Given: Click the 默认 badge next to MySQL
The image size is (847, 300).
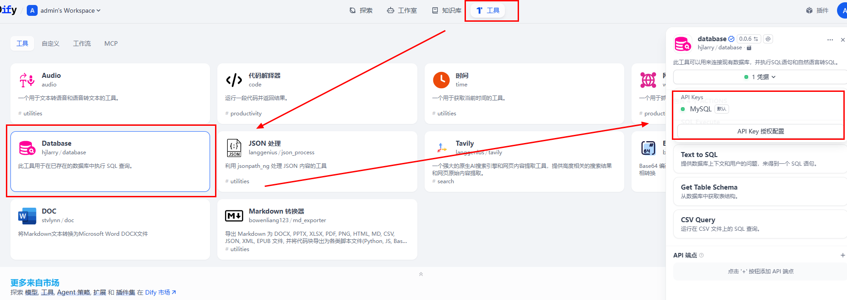Looking at the screenshot, I should [x=721, y=109].
